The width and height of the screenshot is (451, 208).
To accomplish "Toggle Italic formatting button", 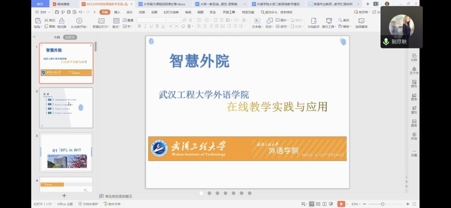I will click(x=145, y=26).
